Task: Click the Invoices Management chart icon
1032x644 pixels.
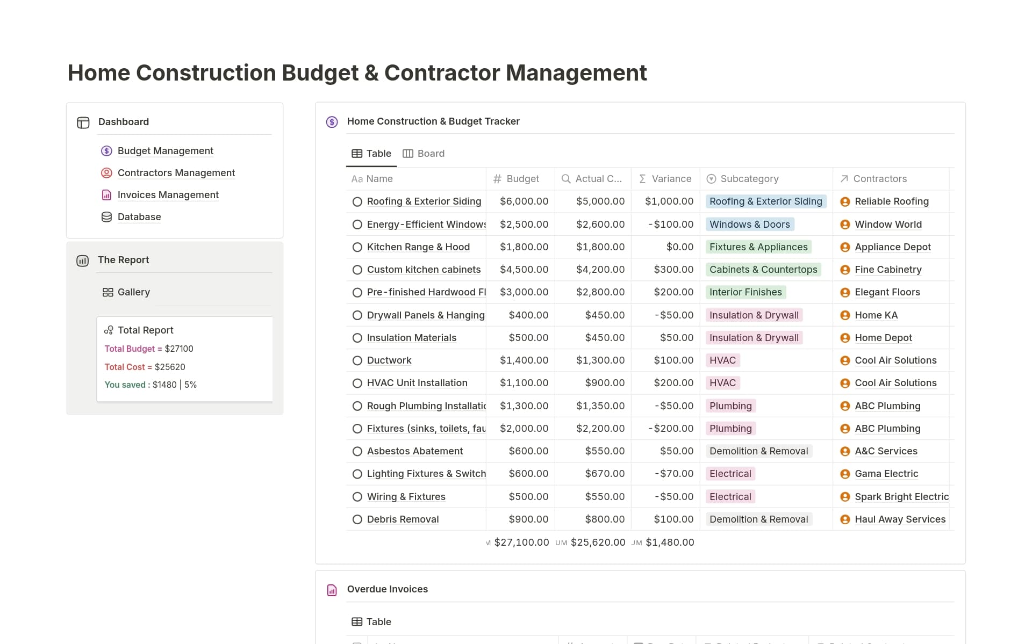Action: coord(106,195)
